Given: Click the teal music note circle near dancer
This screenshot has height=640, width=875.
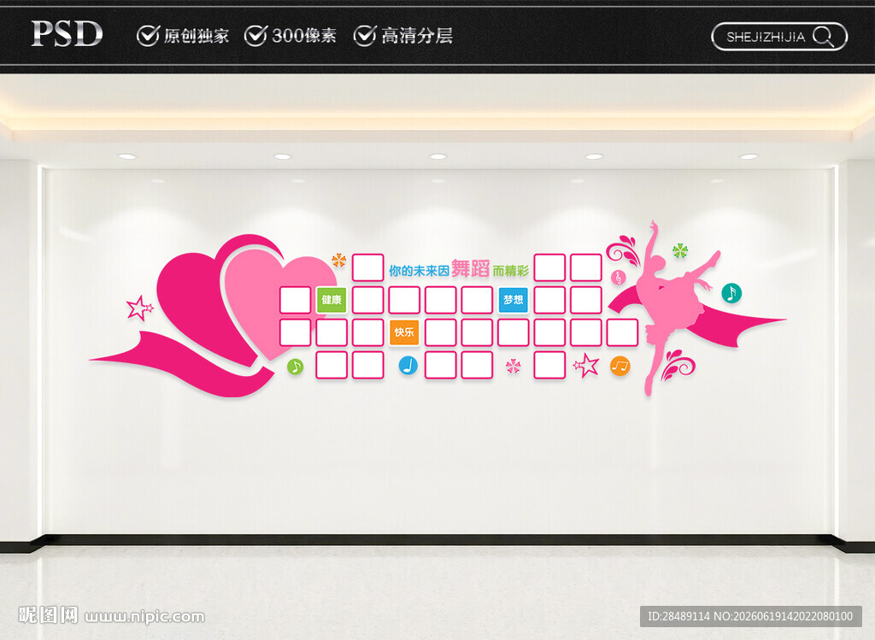Looking at the screenshot, I should (731, 293).
